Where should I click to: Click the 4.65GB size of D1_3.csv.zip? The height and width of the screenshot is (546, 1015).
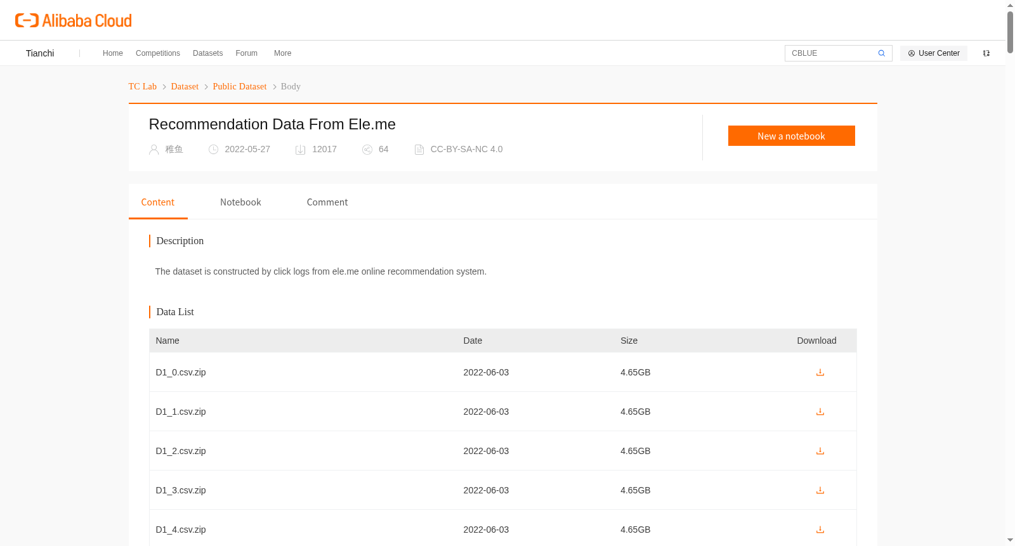pos(636,490)
